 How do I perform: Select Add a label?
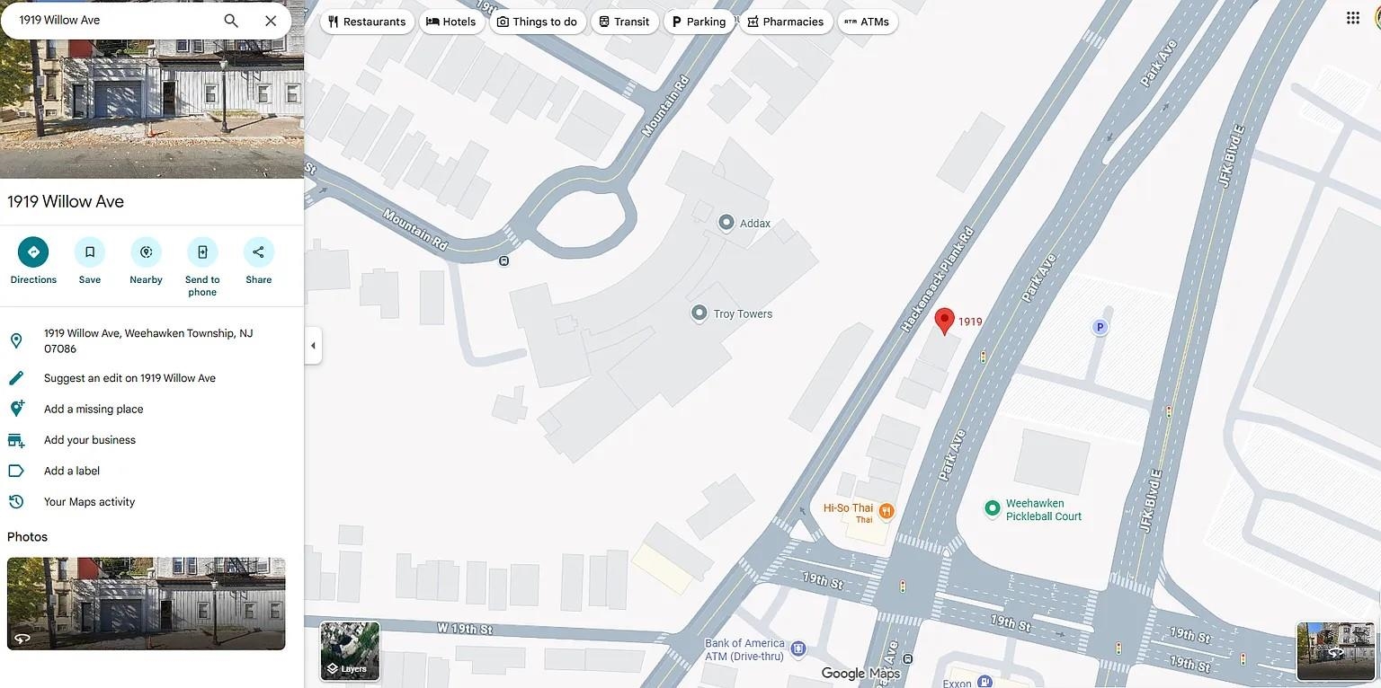[72, 472]
